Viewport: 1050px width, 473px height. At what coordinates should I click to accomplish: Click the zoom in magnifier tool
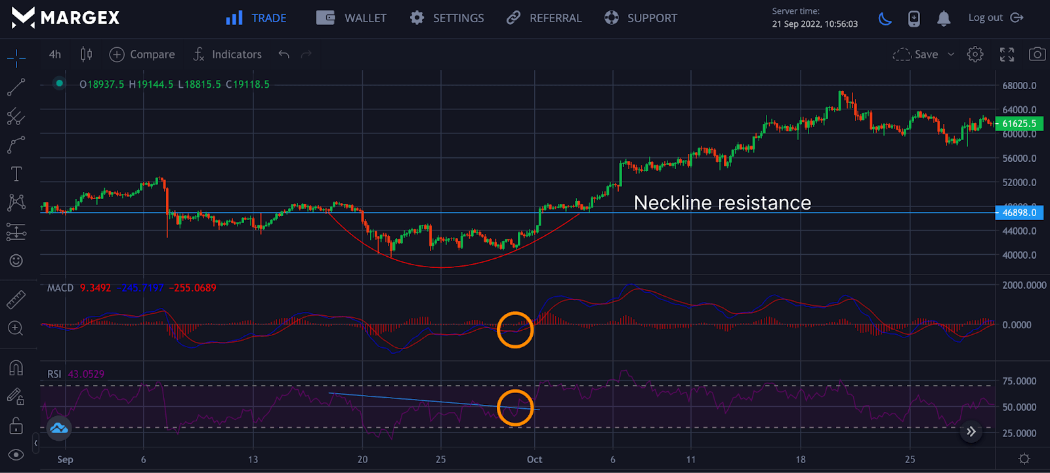(x=16, y=328)
